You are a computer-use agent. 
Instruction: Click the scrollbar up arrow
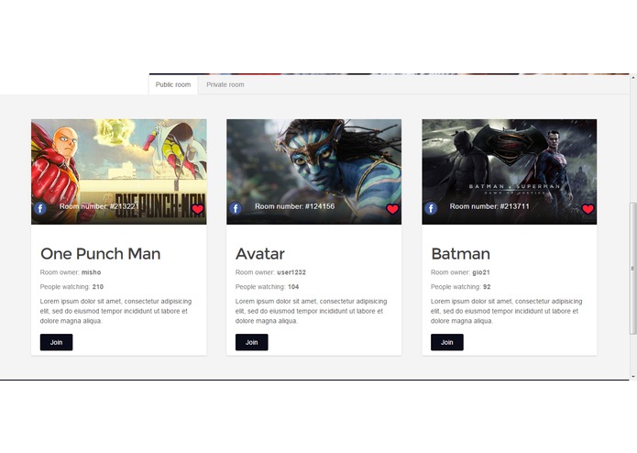pyautogui.click(x=633, y=77)
